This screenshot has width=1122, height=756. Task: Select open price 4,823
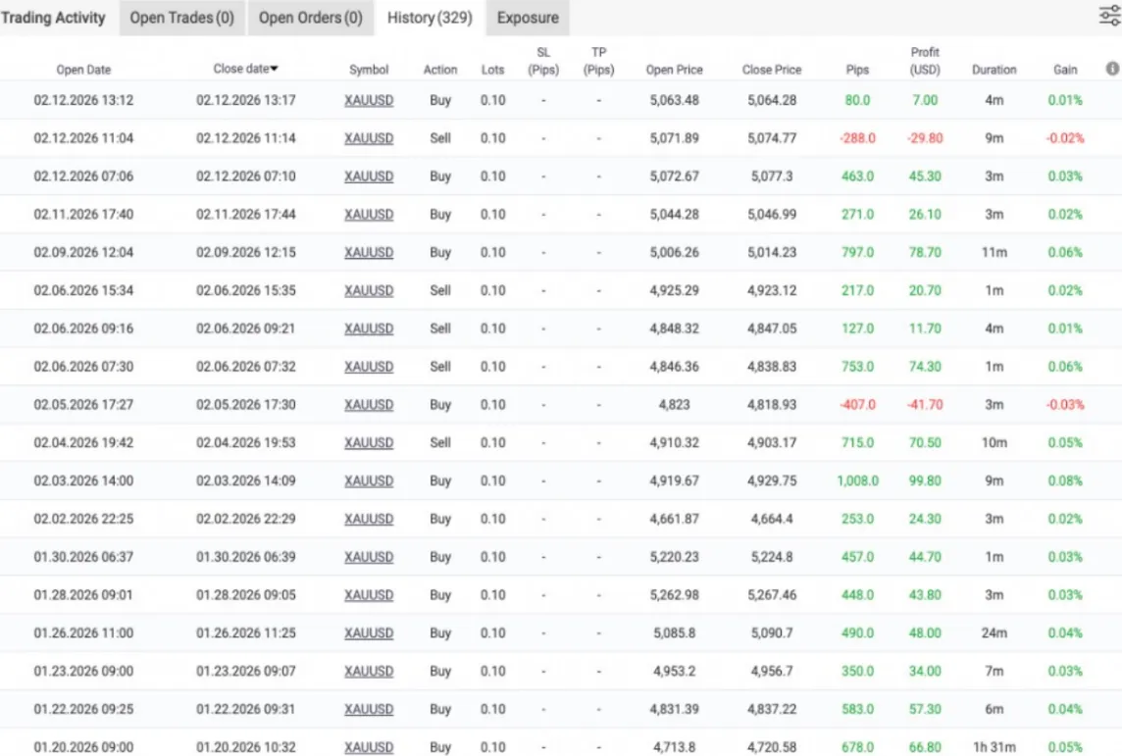[674, 405]
